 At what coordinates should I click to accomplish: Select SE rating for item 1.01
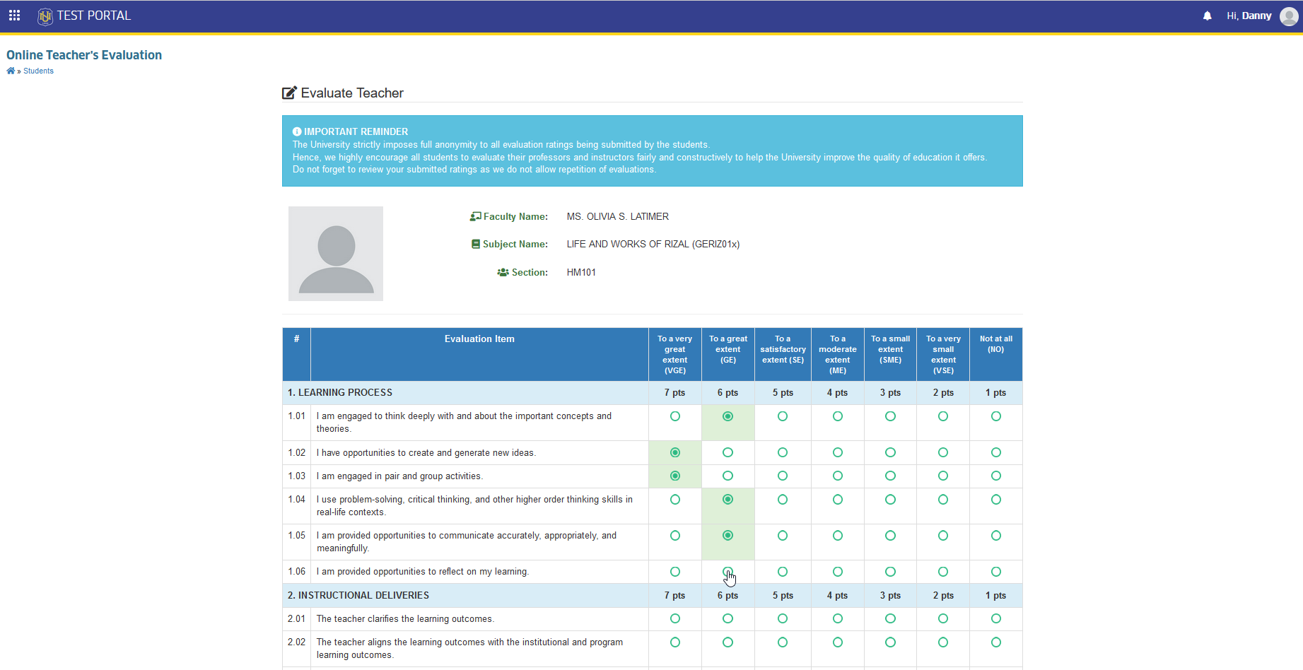point(783,416)
